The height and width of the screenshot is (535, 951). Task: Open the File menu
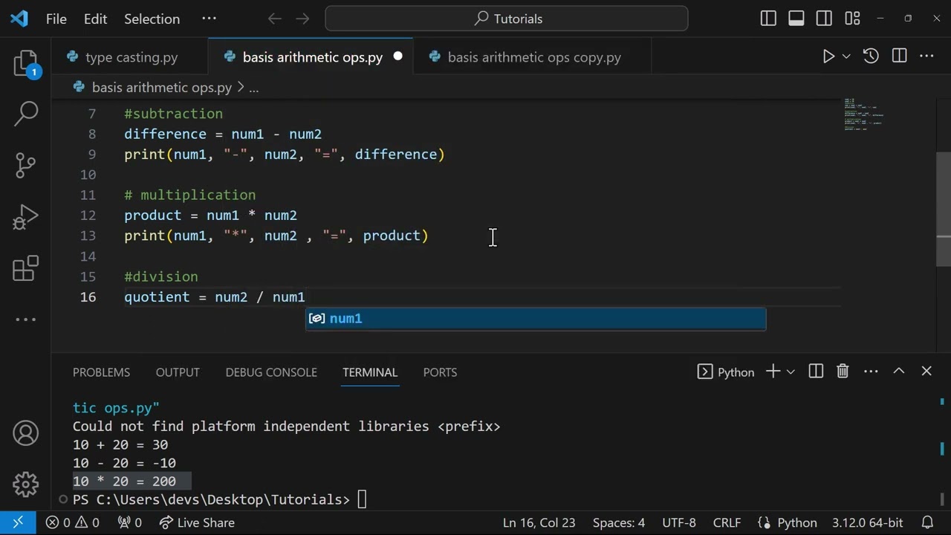56,19
